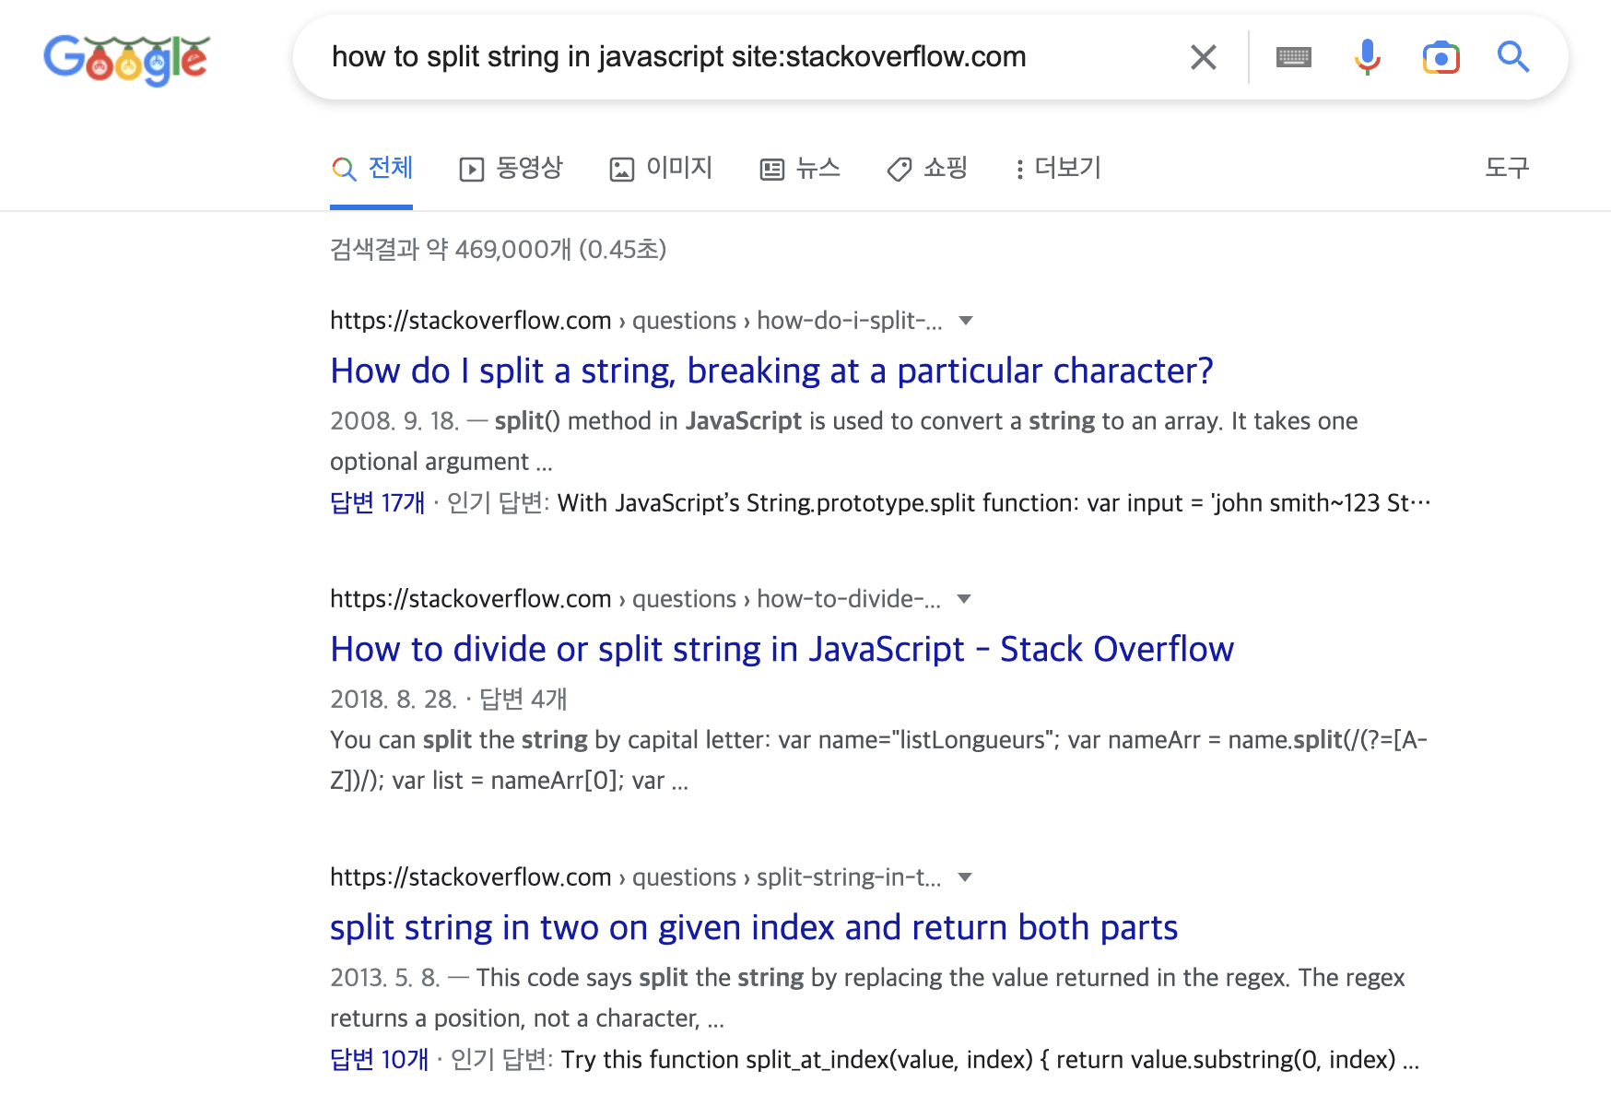Expand dropdown arrow beside how-do-i-split URL
This screenshot has width=1611, height=1106.
(x=966, y=321)
